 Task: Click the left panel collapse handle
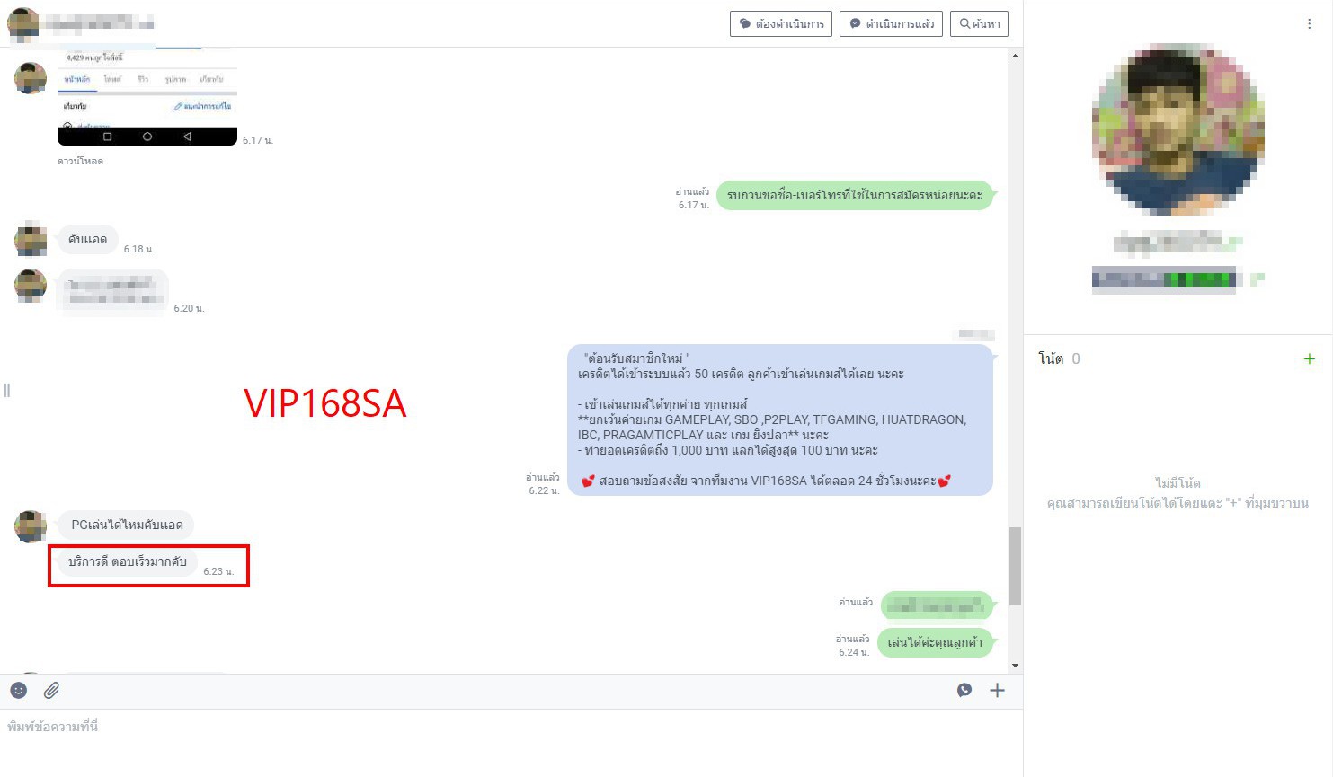click(x=7, y=390)
